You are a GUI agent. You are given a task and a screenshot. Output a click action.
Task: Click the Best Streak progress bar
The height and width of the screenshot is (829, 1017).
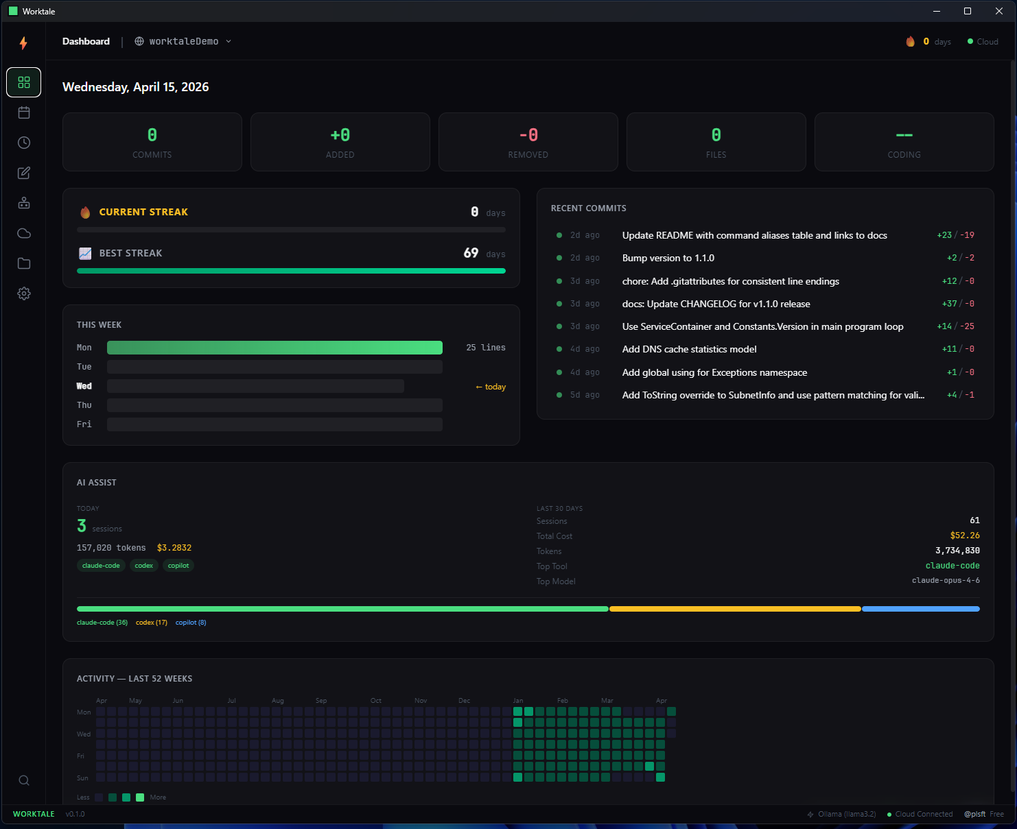[291, 271]
